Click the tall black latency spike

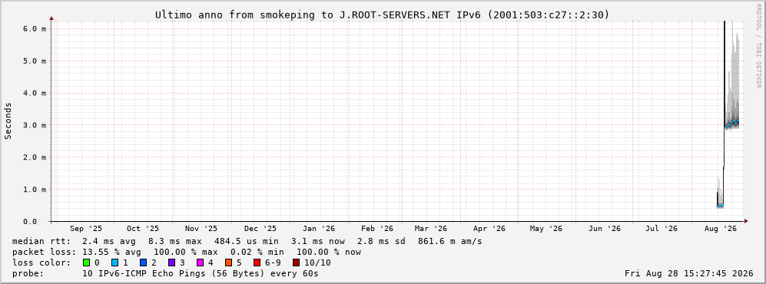tap(724, 97)
